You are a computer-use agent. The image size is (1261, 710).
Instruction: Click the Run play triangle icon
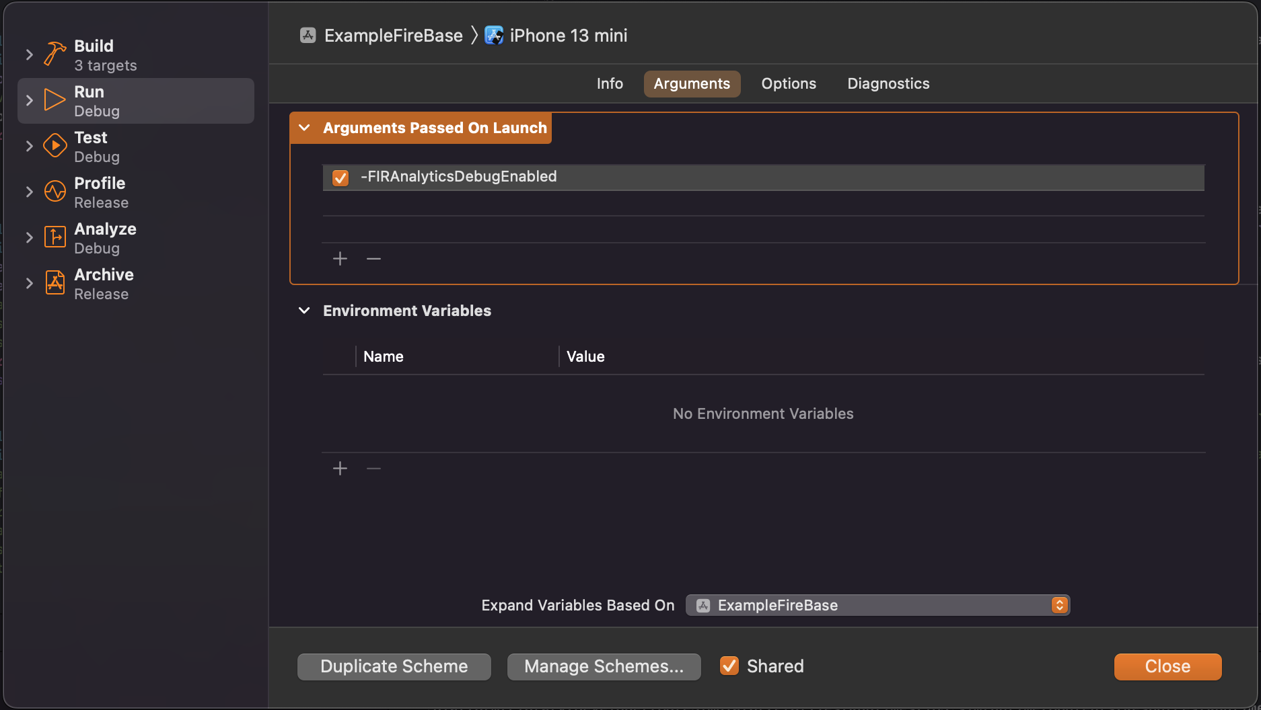pyautogui.click(x=55, y=100)
